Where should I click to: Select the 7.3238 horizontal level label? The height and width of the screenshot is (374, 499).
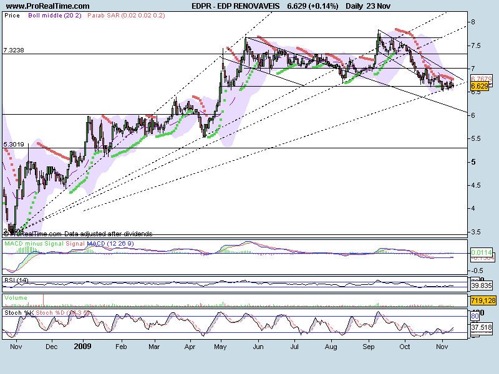(14, 50)
